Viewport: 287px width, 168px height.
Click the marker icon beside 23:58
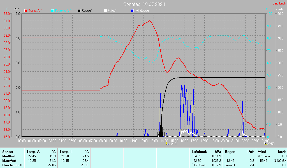coord(265,144)
